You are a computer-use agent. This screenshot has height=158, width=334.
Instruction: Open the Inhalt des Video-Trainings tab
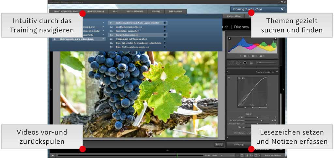65,11
